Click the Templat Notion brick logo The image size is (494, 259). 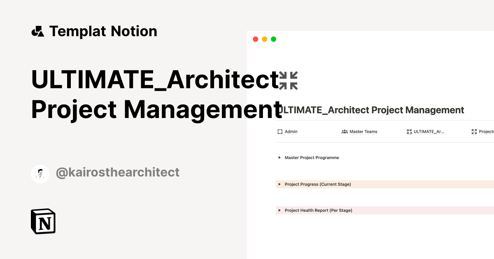tap(39, 31)
